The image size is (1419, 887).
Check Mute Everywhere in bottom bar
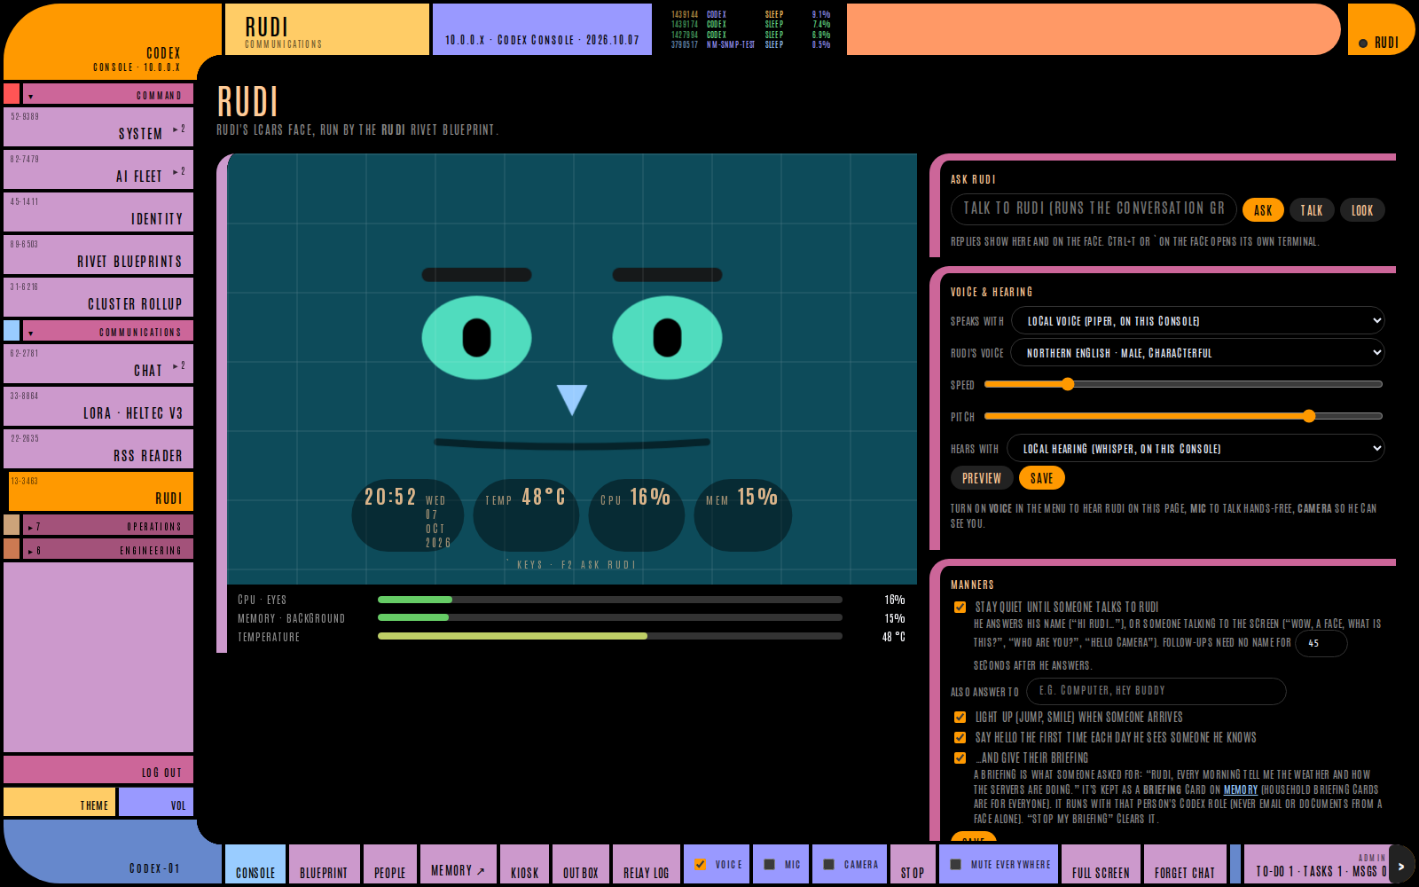[x=956, y=865]
